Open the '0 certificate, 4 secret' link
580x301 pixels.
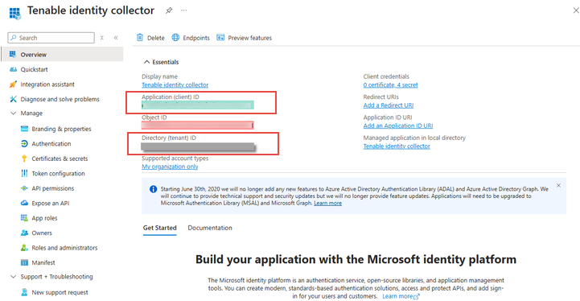390,85
